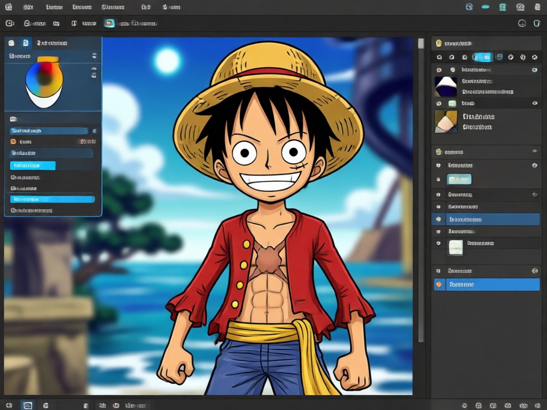The width and height of the screenshot is (547, 410).
Task: Click the long bright cyan bar in the color panel
Action: tap(52, 200)
